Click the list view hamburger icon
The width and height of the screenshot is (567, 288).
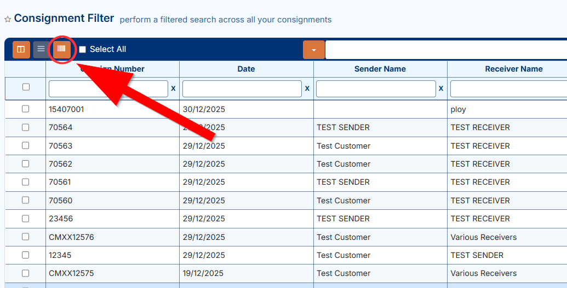41,49
